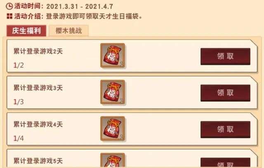The width and height of the screenshot is (264, 168).
Task: Click the activity date range text
Action: 80,7
